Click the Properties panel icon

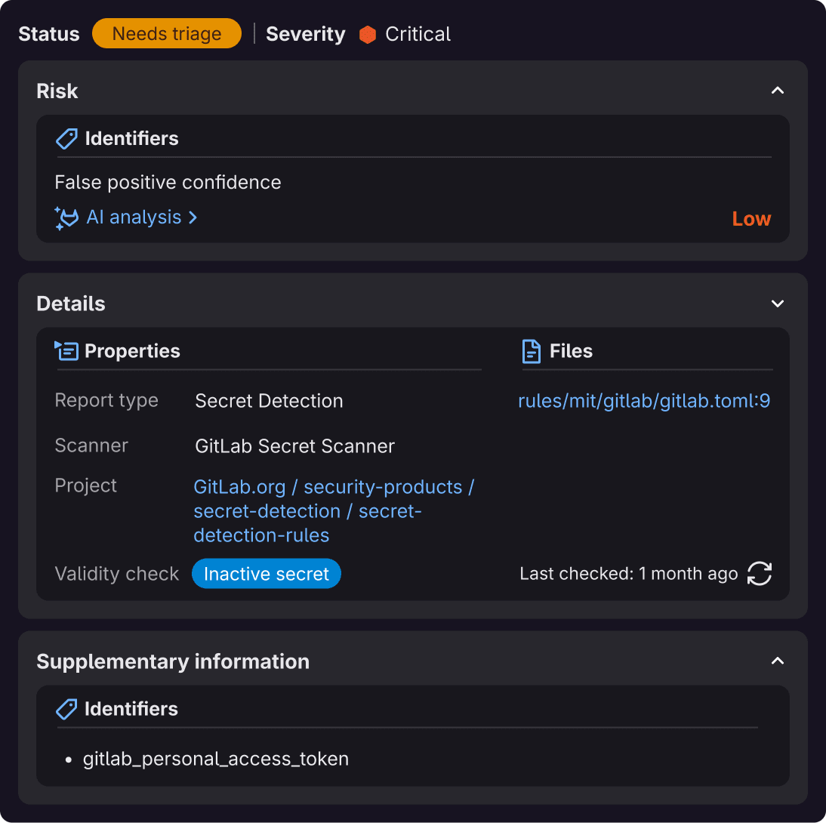(x=66, y=351)
